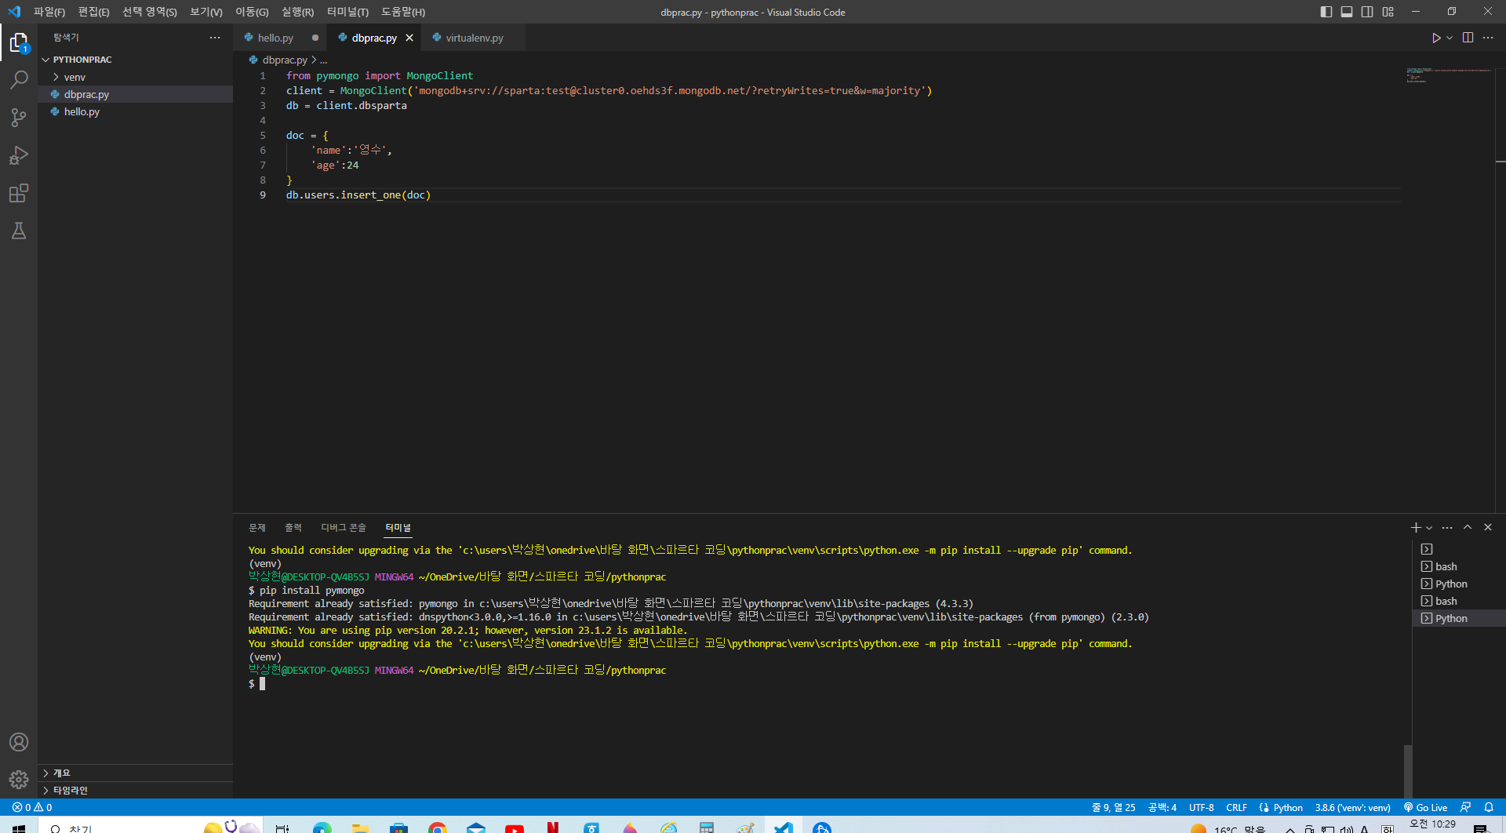
Task: Start Go Live server
Action: pyautogui.click(x=1425, y=807)
